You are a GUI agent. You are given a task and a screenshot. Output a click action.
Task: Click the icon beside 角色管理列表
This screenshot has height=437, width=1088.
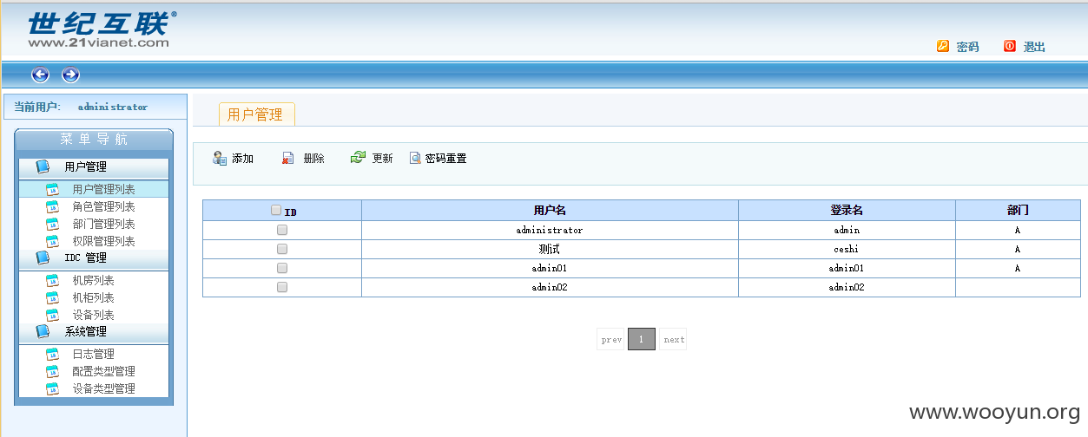[x=52, y=206]
